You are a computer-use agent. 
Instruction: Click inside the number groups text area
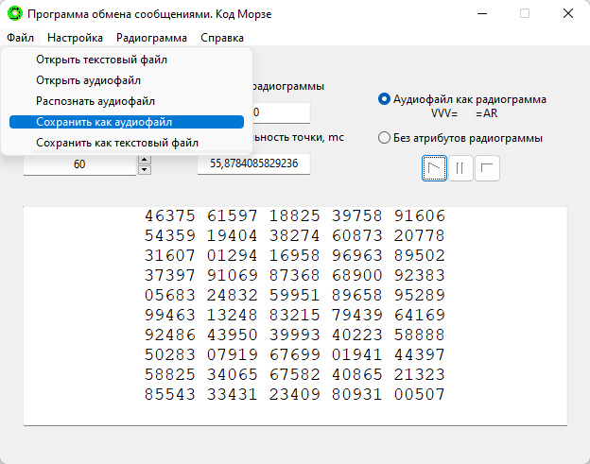[x=295, y=316]
